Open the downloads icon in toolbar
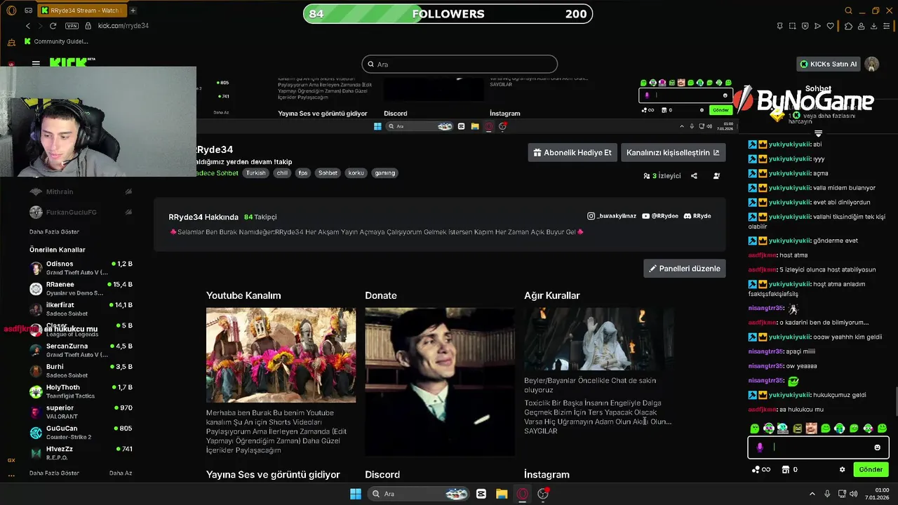The image size is (898, 505). tap(874, 26)
